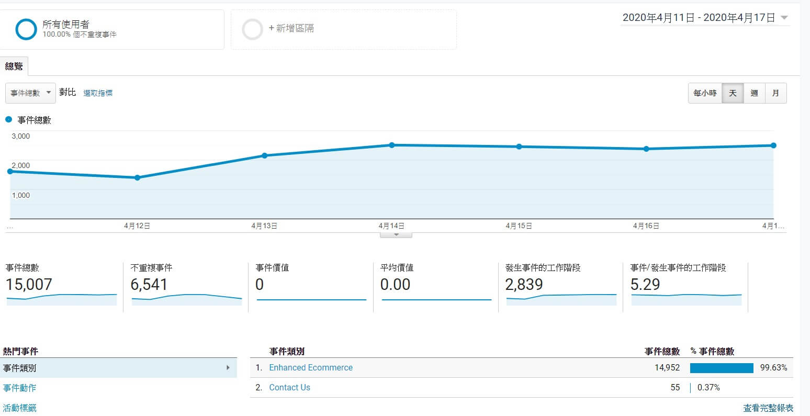Click the April 14 data point on chart
Viewport: 810px width, 416px height.
392,145
